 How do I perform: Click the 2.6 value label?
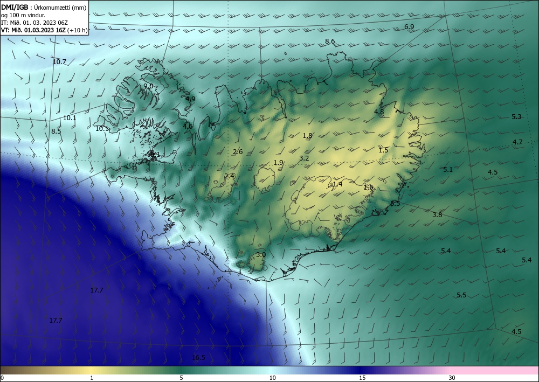(238, 152)
